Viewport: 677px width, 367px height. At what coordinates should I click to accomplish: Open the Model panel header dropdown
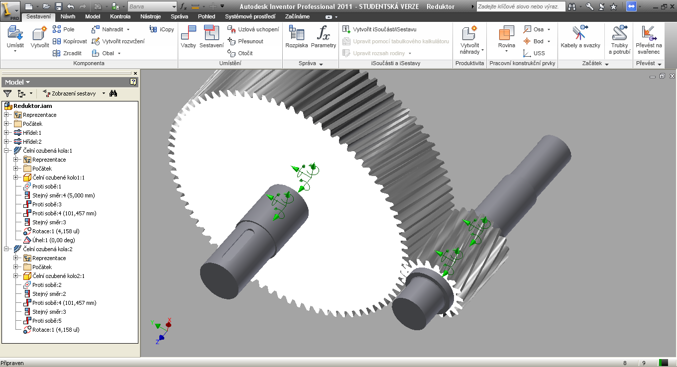[17, 82]
